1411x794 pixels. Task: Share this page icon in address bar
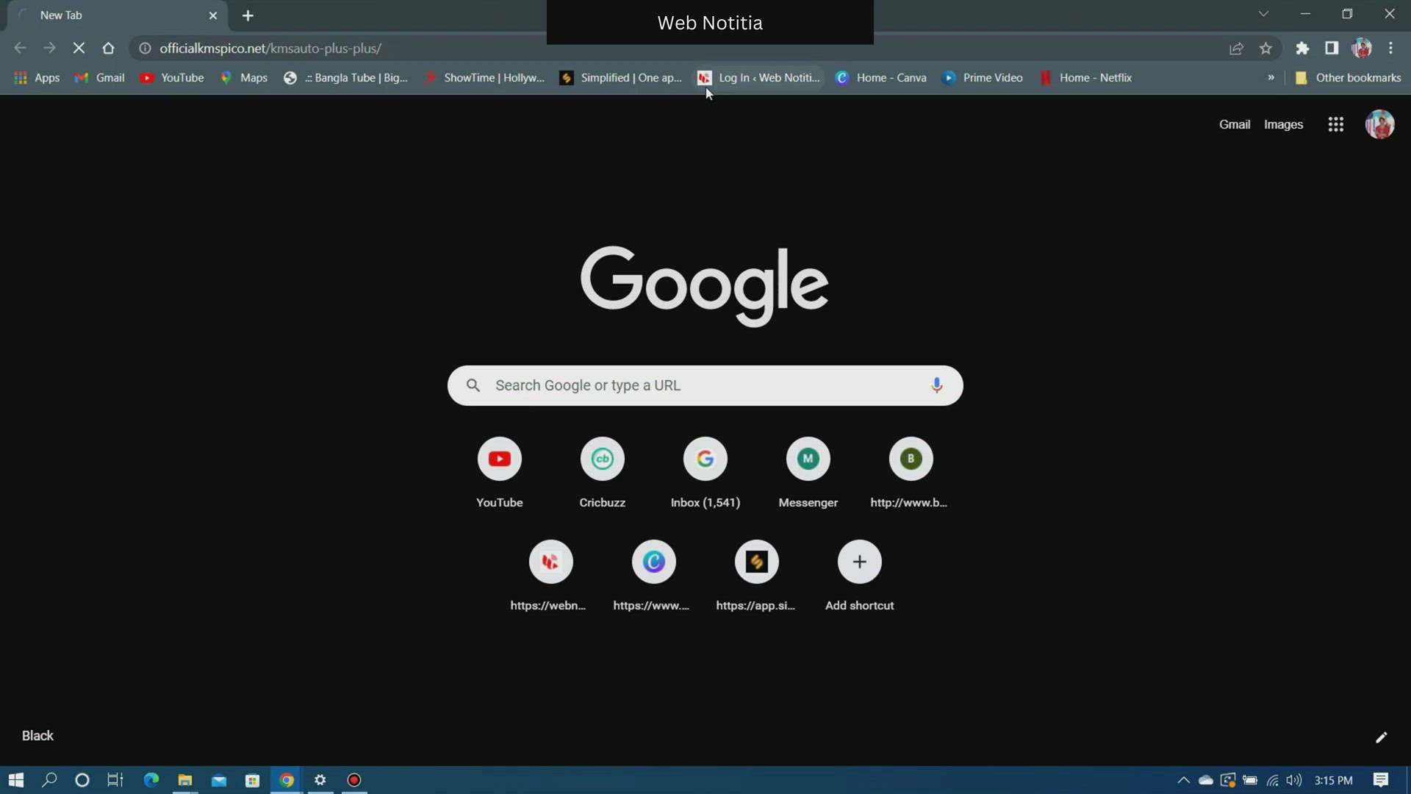coord(1236,48)
